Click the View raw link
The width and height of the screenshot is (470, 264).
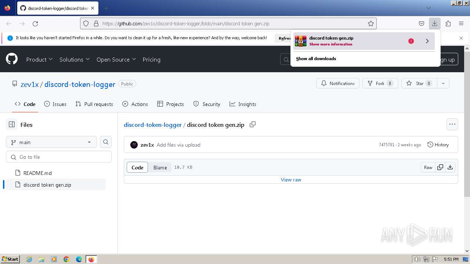(x=291, y=180)
